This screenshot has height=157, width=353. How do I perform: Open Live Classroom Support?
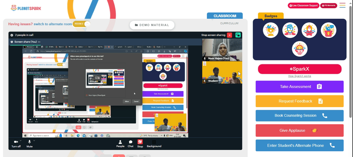pyautogui.click(x=304, y=5)
